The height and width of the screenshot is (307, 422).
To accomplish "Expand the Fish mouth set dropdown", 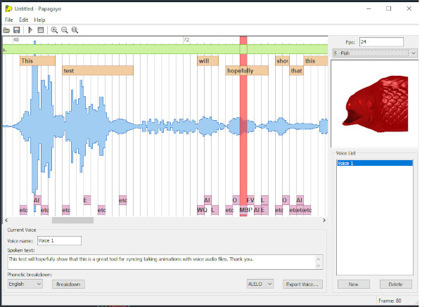I will (x=413, y=53).
